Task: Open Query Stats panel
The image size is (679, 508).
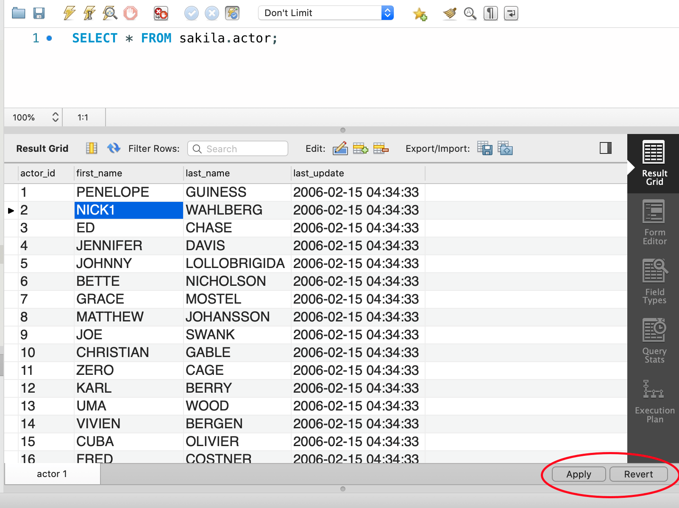Action: (654, 341)
